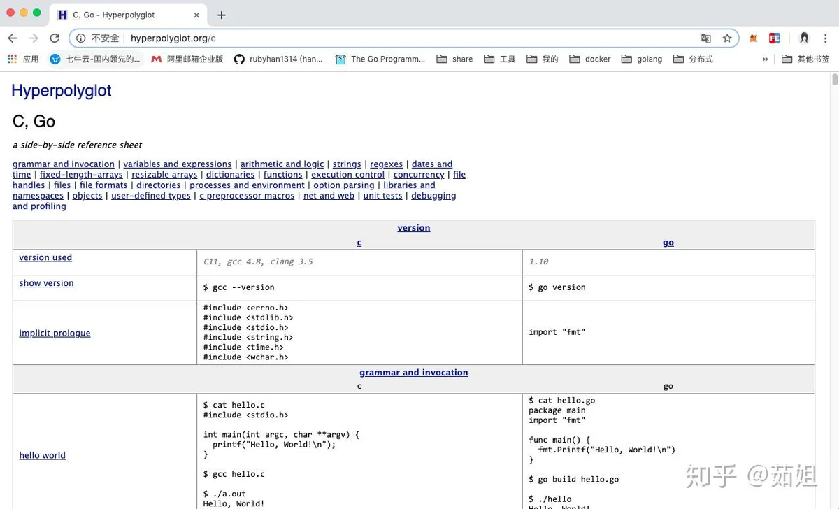The width and height of the screenshot is (839, 509).
Task: Open the implicit prologue row link
Action: pos(55,333)
